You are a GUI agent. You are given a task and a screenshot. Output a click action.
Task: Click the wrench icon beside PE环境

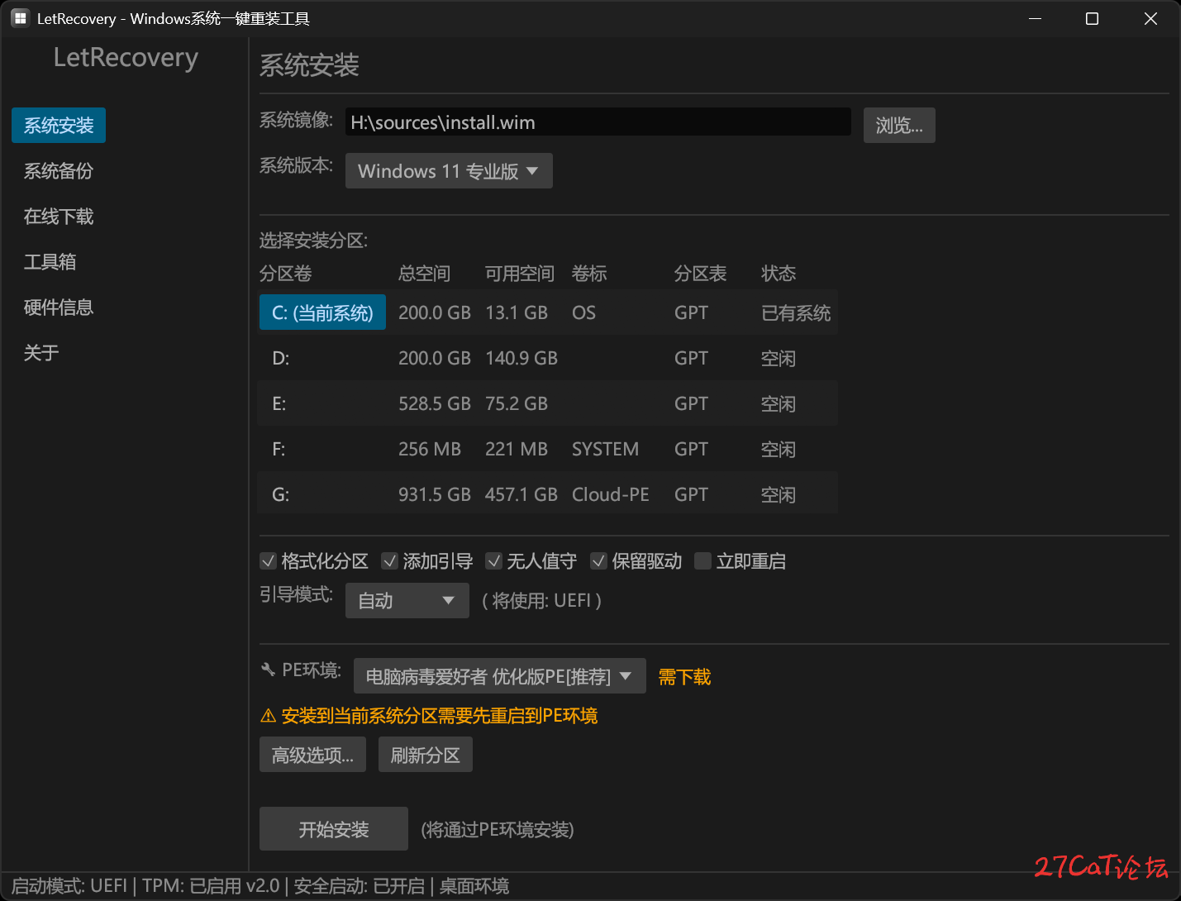point(267,669)
